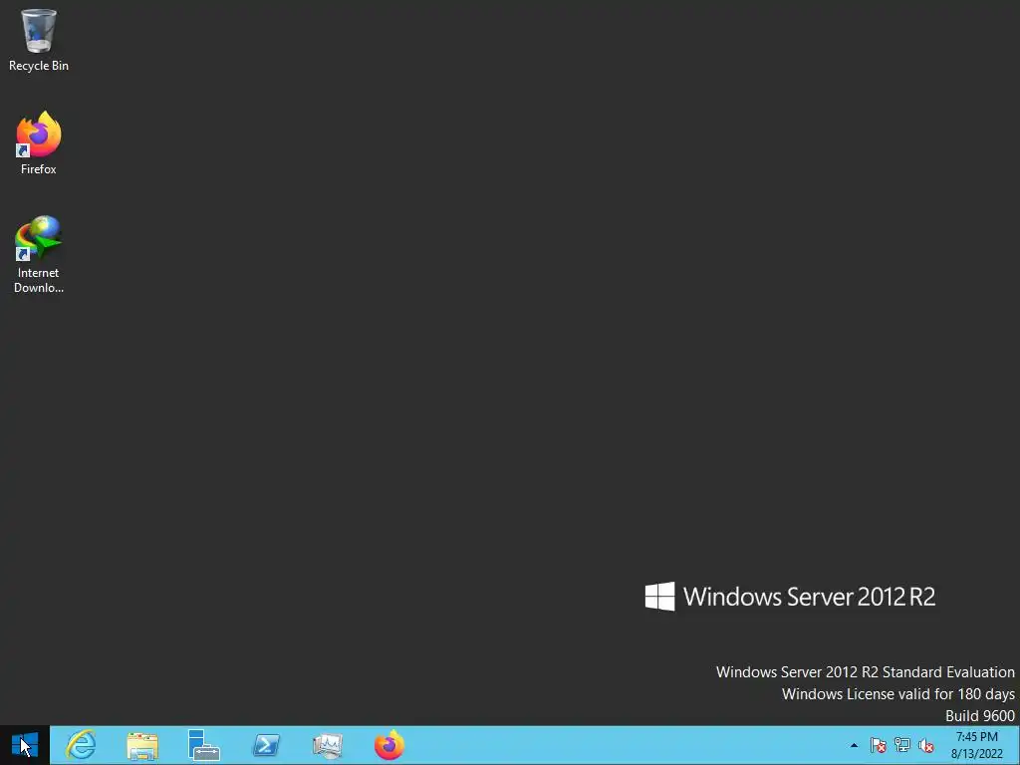Image resolution: width=1020 pixels, height=765 pixels.
Task: Select the Internet Download Manager desktop shortcut
Action: coord(39,255)
